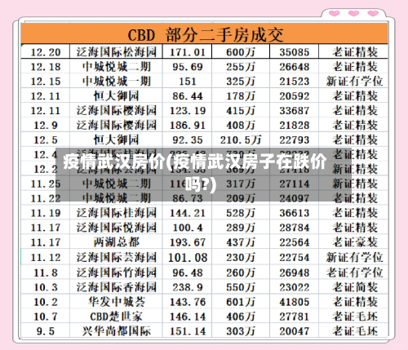Select area value "193.67"

[x=188, y=243]
